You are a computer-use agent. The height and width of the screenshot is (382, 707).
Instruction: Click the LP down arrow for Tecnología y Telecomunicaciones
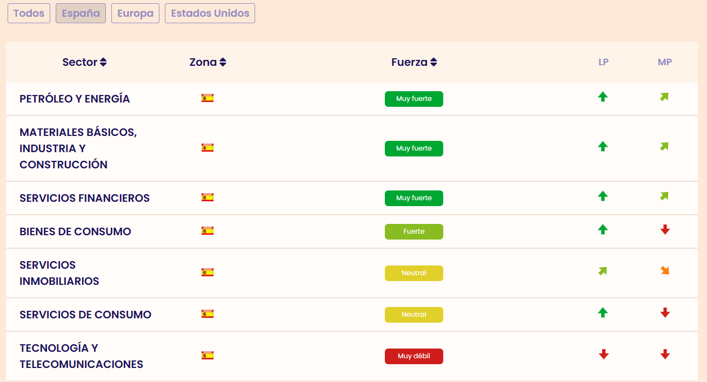[604, 354]
